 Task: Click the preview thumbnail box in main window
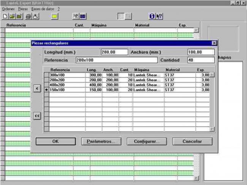(x=223, y=39)
